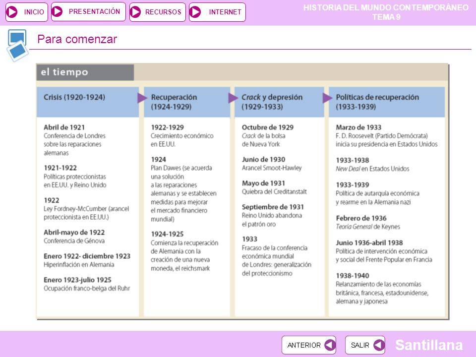Image resolution: width=476 pixels, height=357 pixels.
Task: Click 'Crecimiento económico' text
Action: pos(182,136)
